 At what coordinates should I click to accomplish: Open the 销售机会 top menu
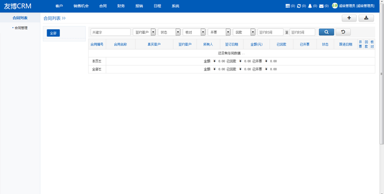pyautogui.click(x=81, y=6)
